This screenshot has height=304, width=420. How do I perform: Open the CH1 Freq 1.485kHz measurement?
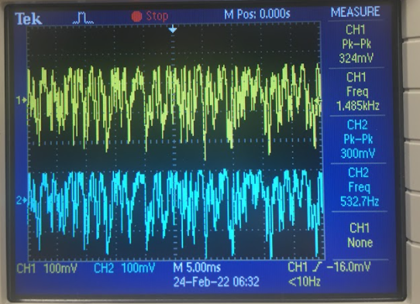click(x=357, y=92)
